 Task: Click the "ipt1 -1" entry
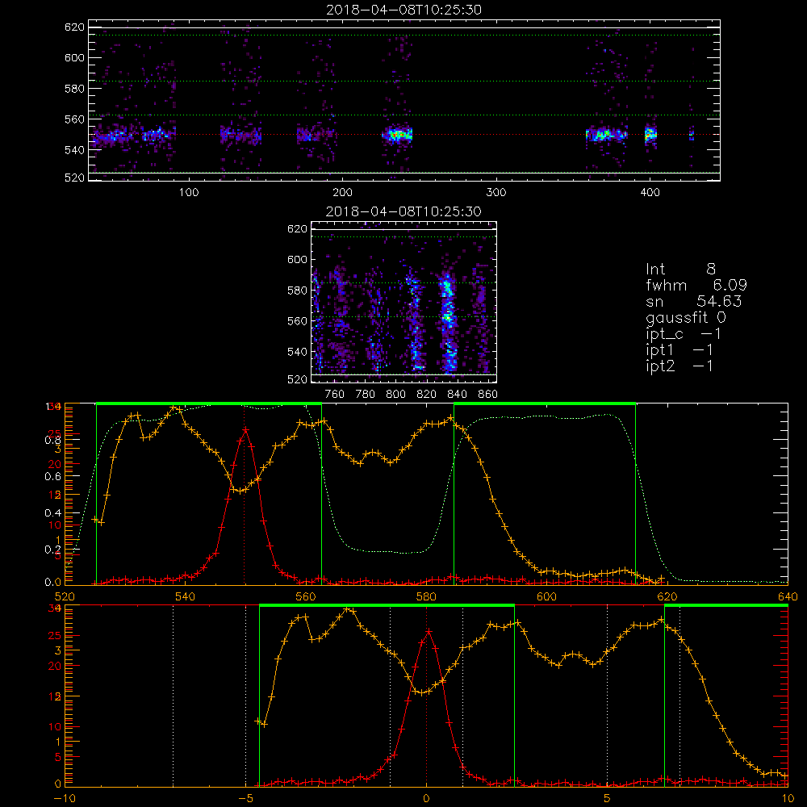click(x=679, y=350)
